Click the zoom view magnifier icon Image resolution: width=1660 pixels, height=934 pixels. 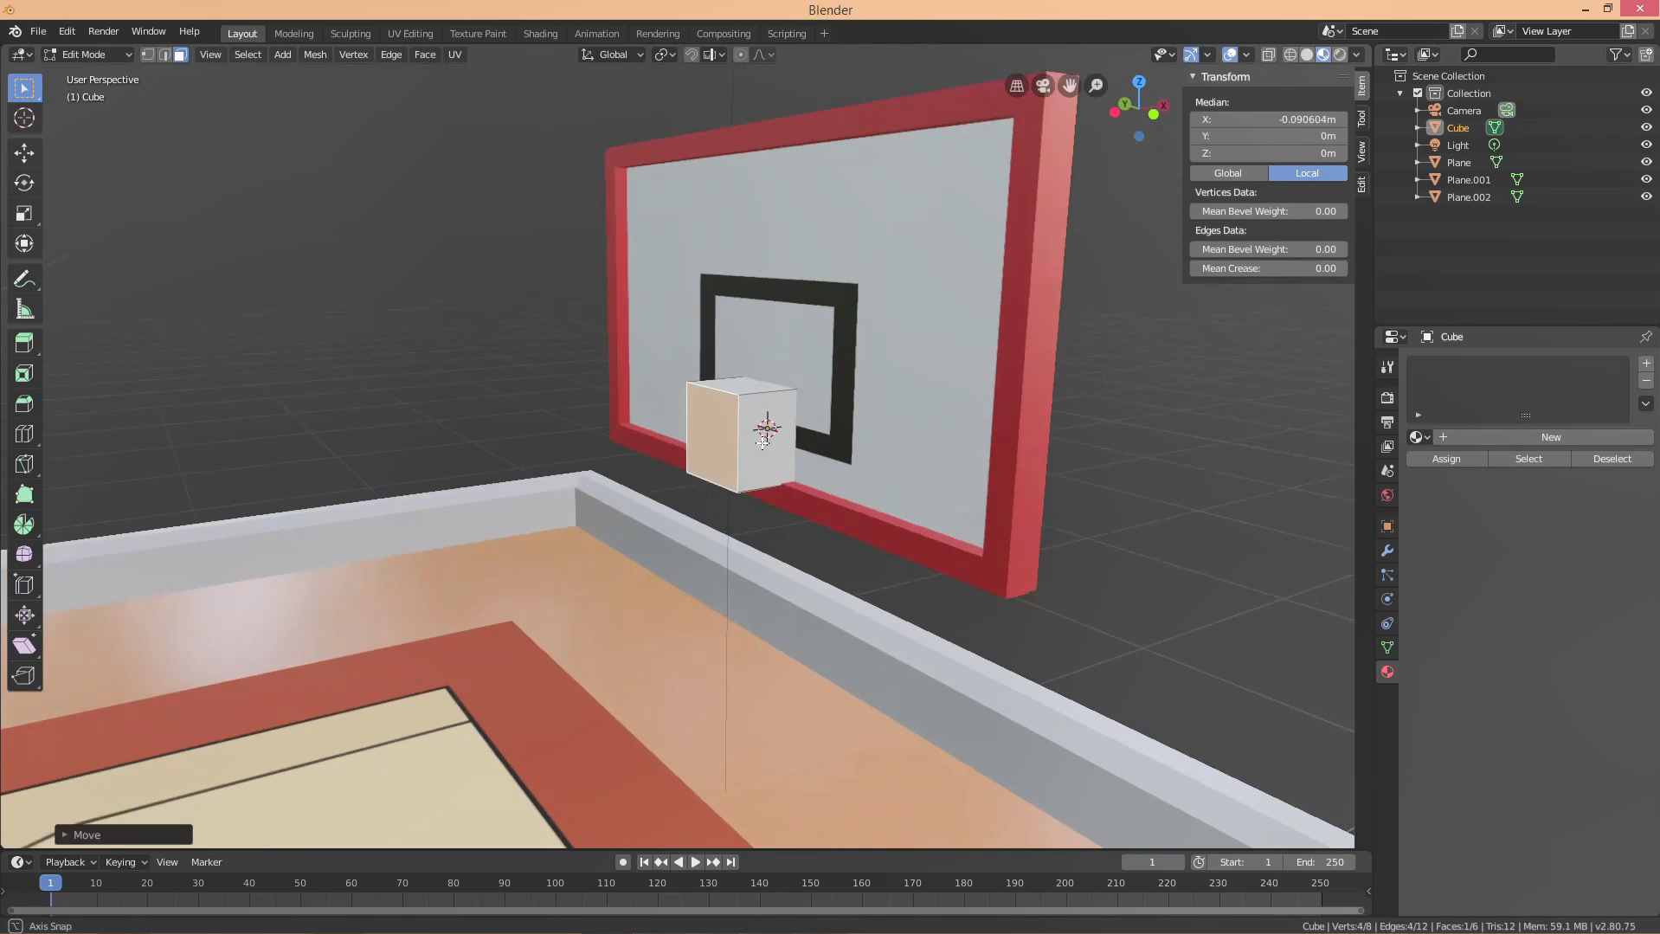(x=1097, y=86)
